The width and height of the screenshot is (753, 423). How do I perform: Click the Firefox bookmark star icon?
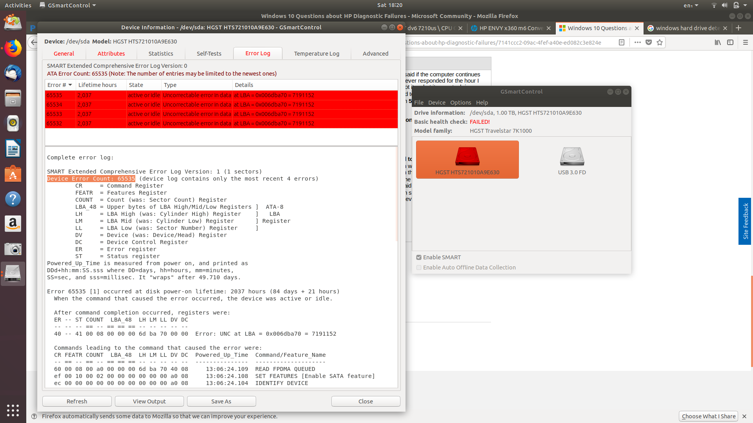tap(660, 42)
